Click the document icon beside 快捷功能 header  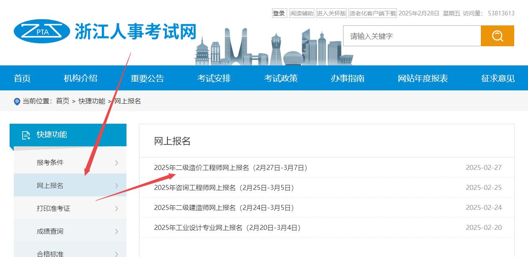pos(26,135)
